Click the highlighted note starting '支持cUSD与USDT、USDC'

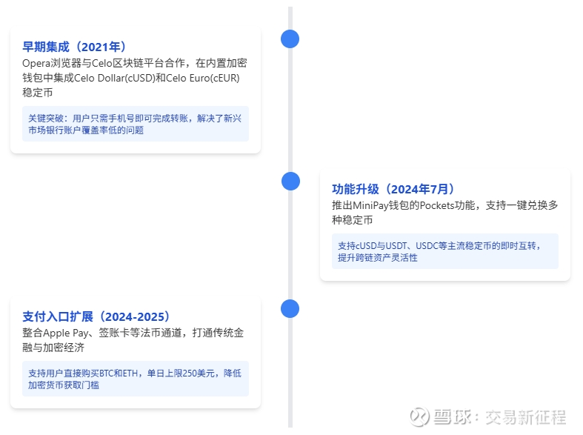(x=445, y=251)
